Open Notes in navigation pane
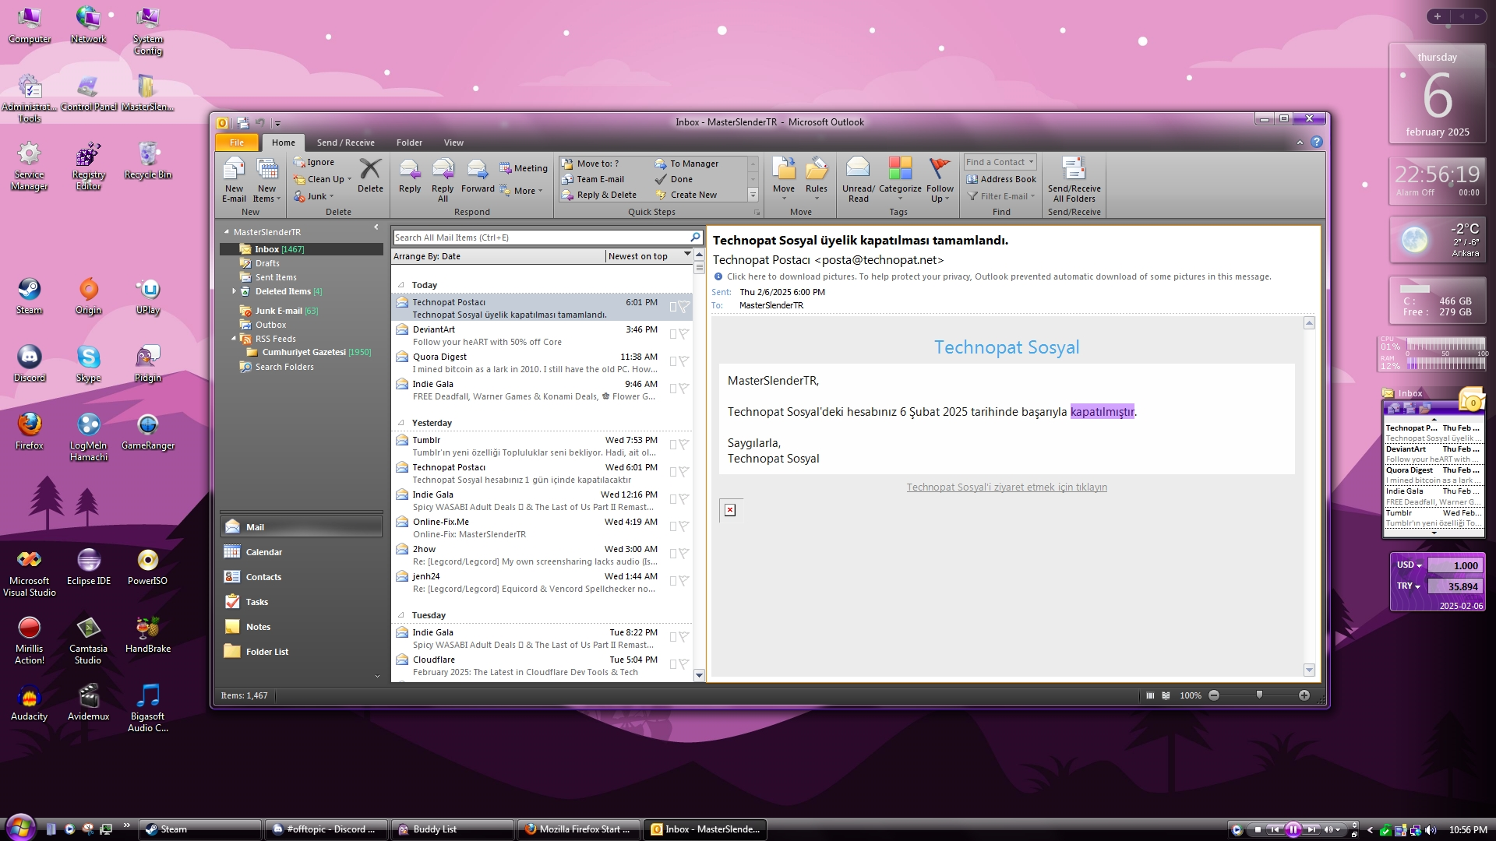The height and width of the screenshot is (841, 1496). pos(301,627)
